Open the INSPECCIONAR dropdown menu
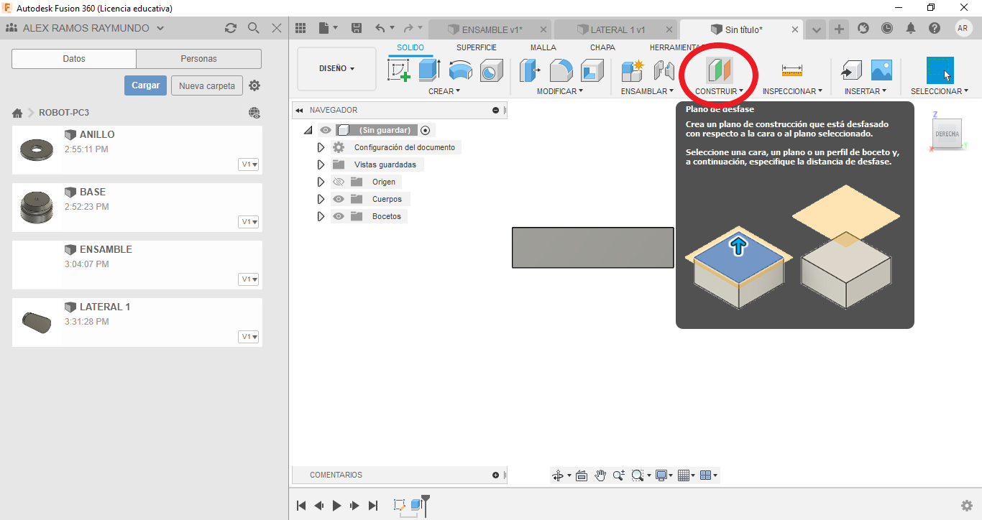 792,91
